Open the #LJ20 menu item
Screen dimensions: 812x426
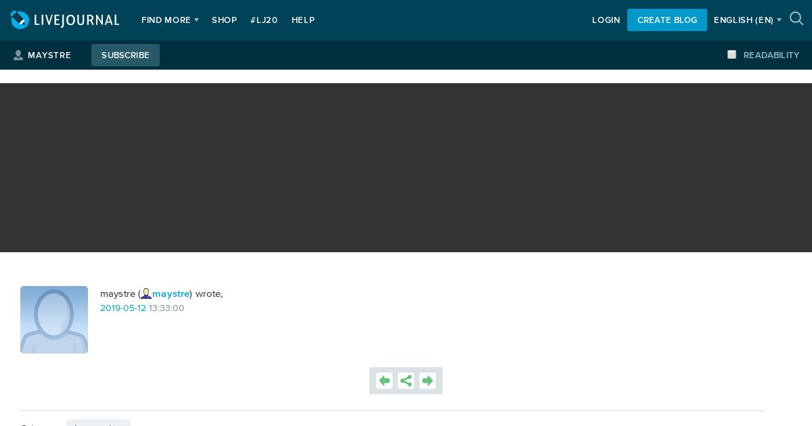(x=264, y=20)
